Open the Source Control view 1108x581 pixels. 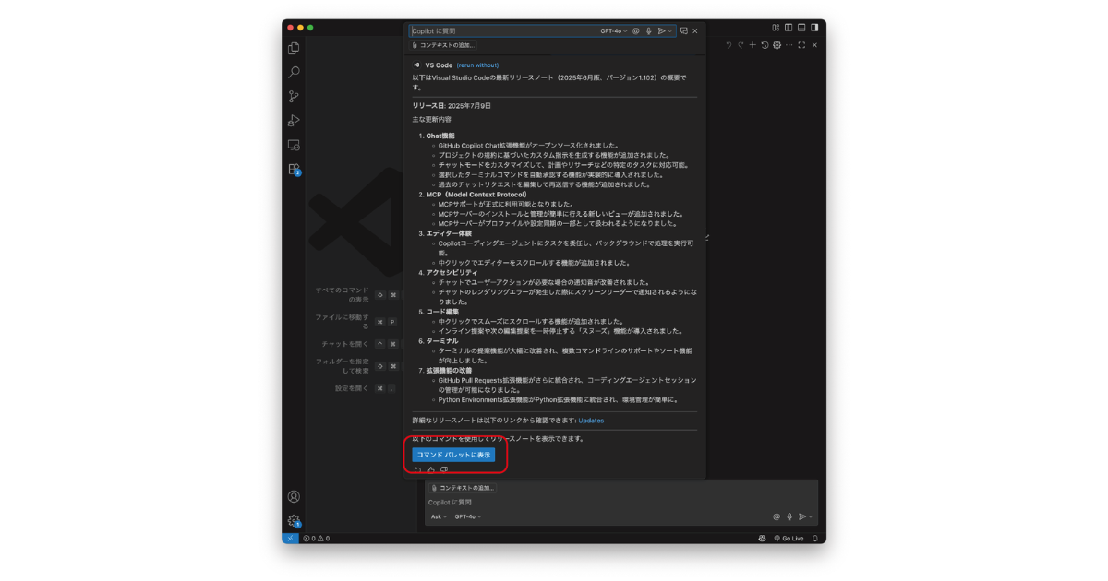pyautogui.click(x=294, y=96)
